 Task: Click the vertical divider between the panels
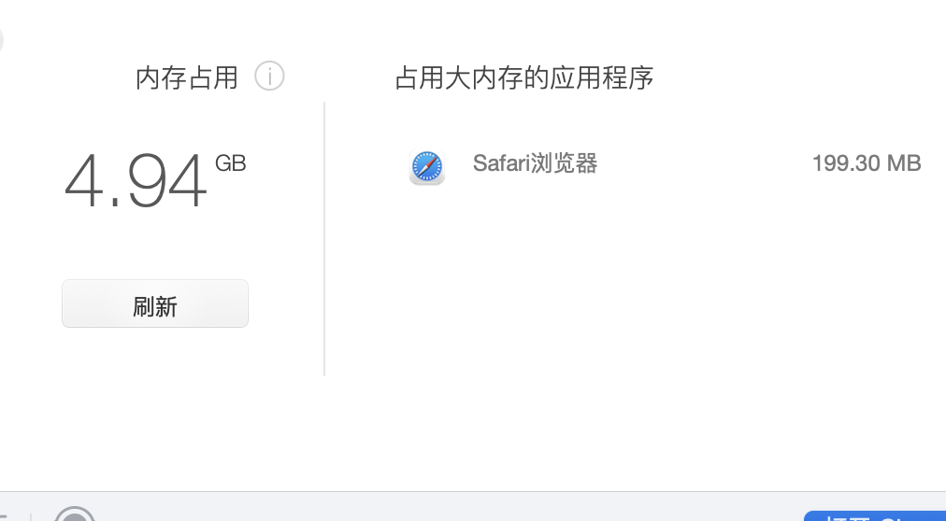(x=324, y=238)
